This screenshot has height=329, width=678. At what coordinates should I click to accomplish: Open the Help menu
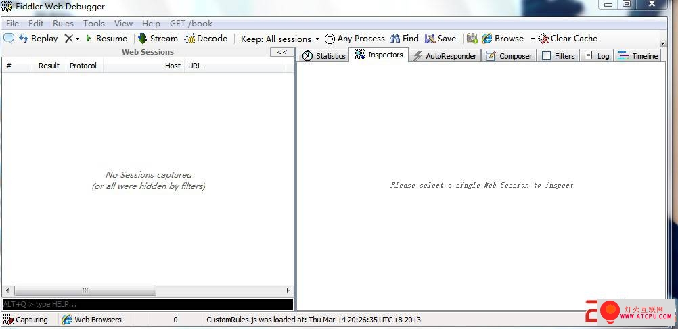click(151, 24)
